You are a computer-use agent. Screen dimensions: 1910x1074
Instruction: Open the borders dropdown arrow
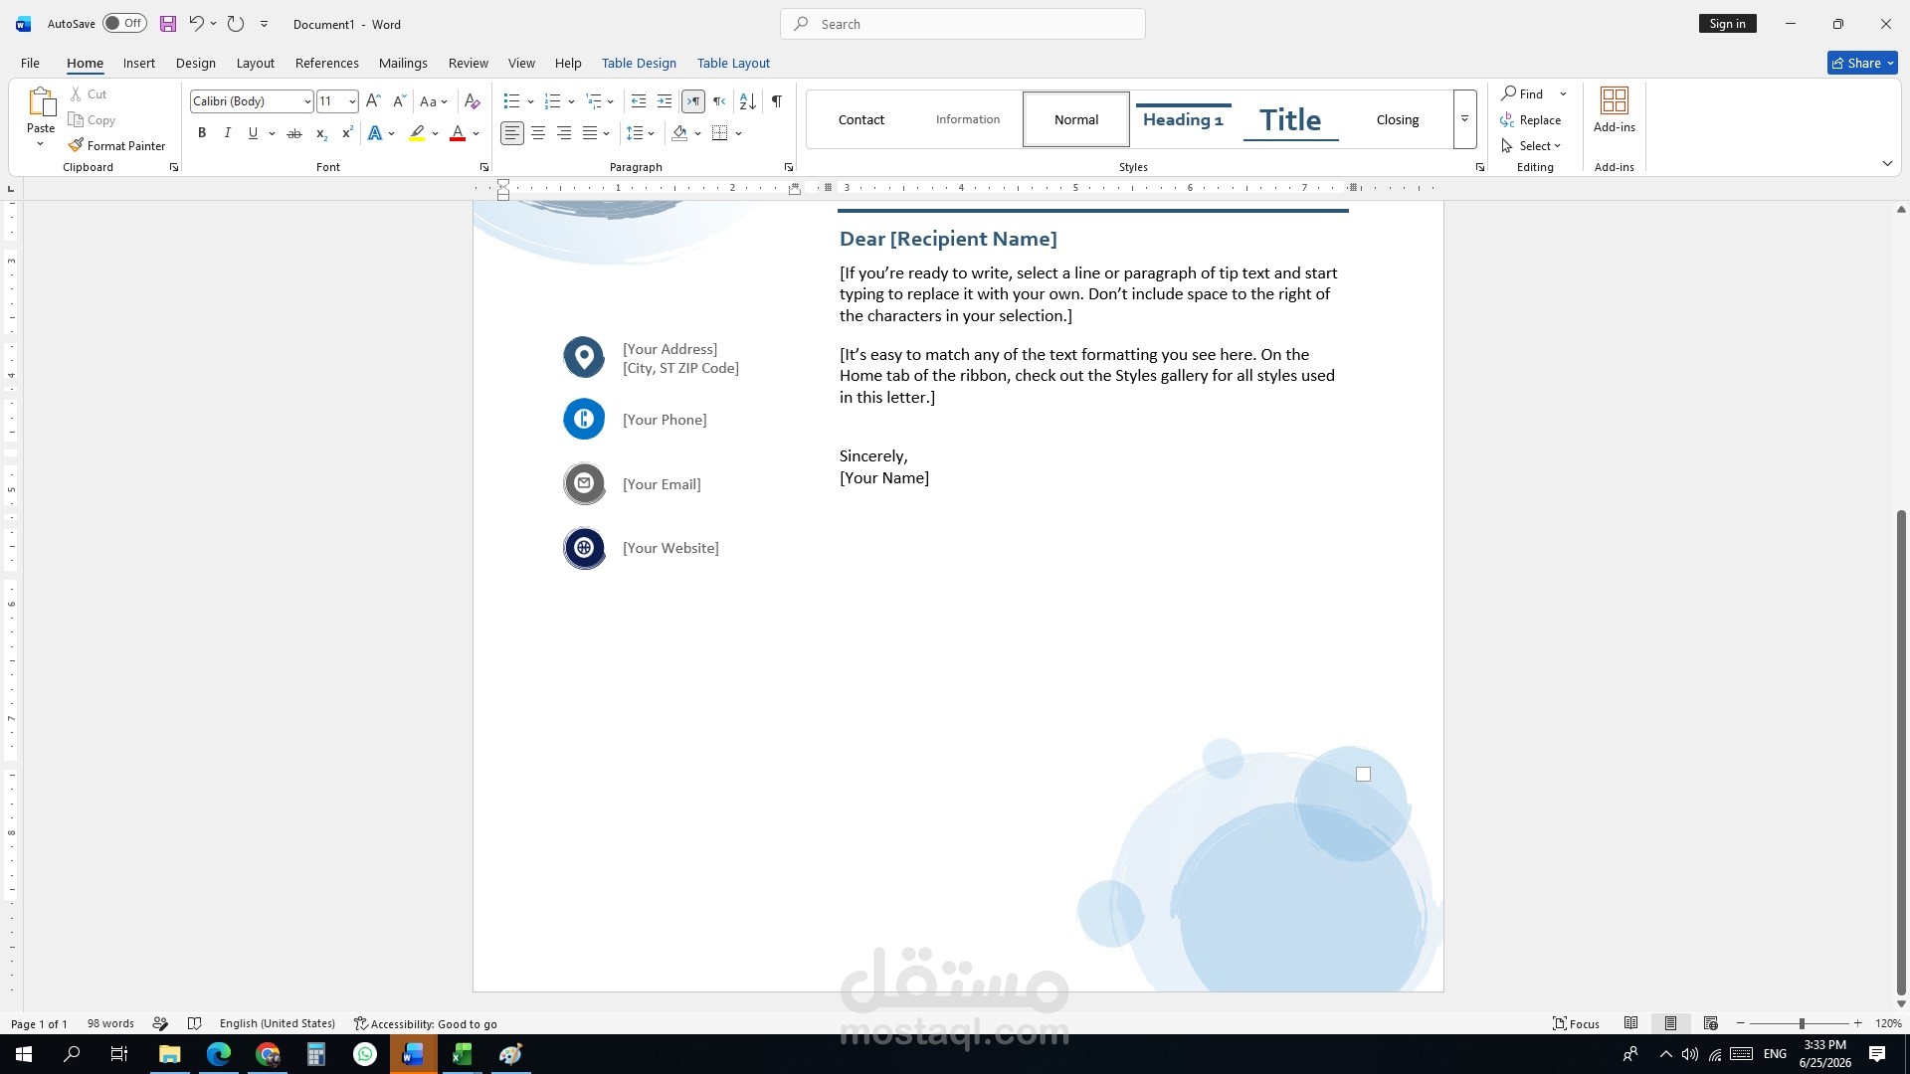(x=739, y=133)
